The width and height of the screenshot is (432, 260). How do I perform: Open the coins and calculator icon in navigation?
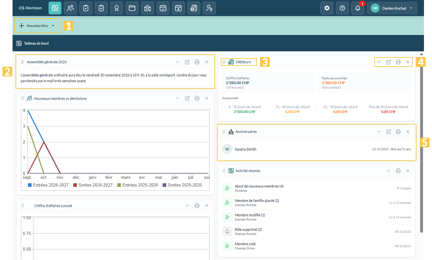pyautogui.click(x=194, y=8)
